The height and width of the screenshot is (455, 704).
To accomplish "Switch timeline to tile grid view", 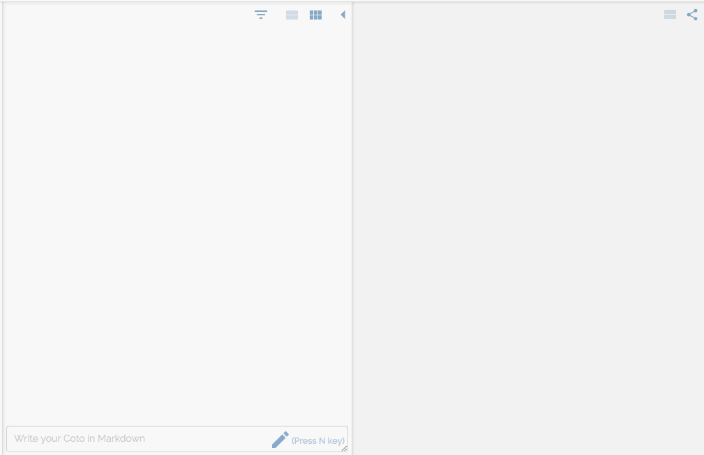I will 315,15.
